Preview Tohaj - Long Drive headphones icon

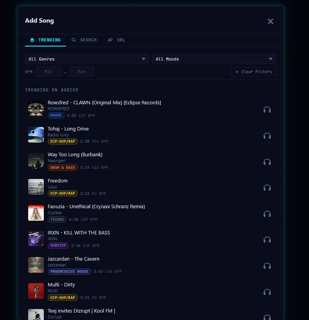(267, 136)
